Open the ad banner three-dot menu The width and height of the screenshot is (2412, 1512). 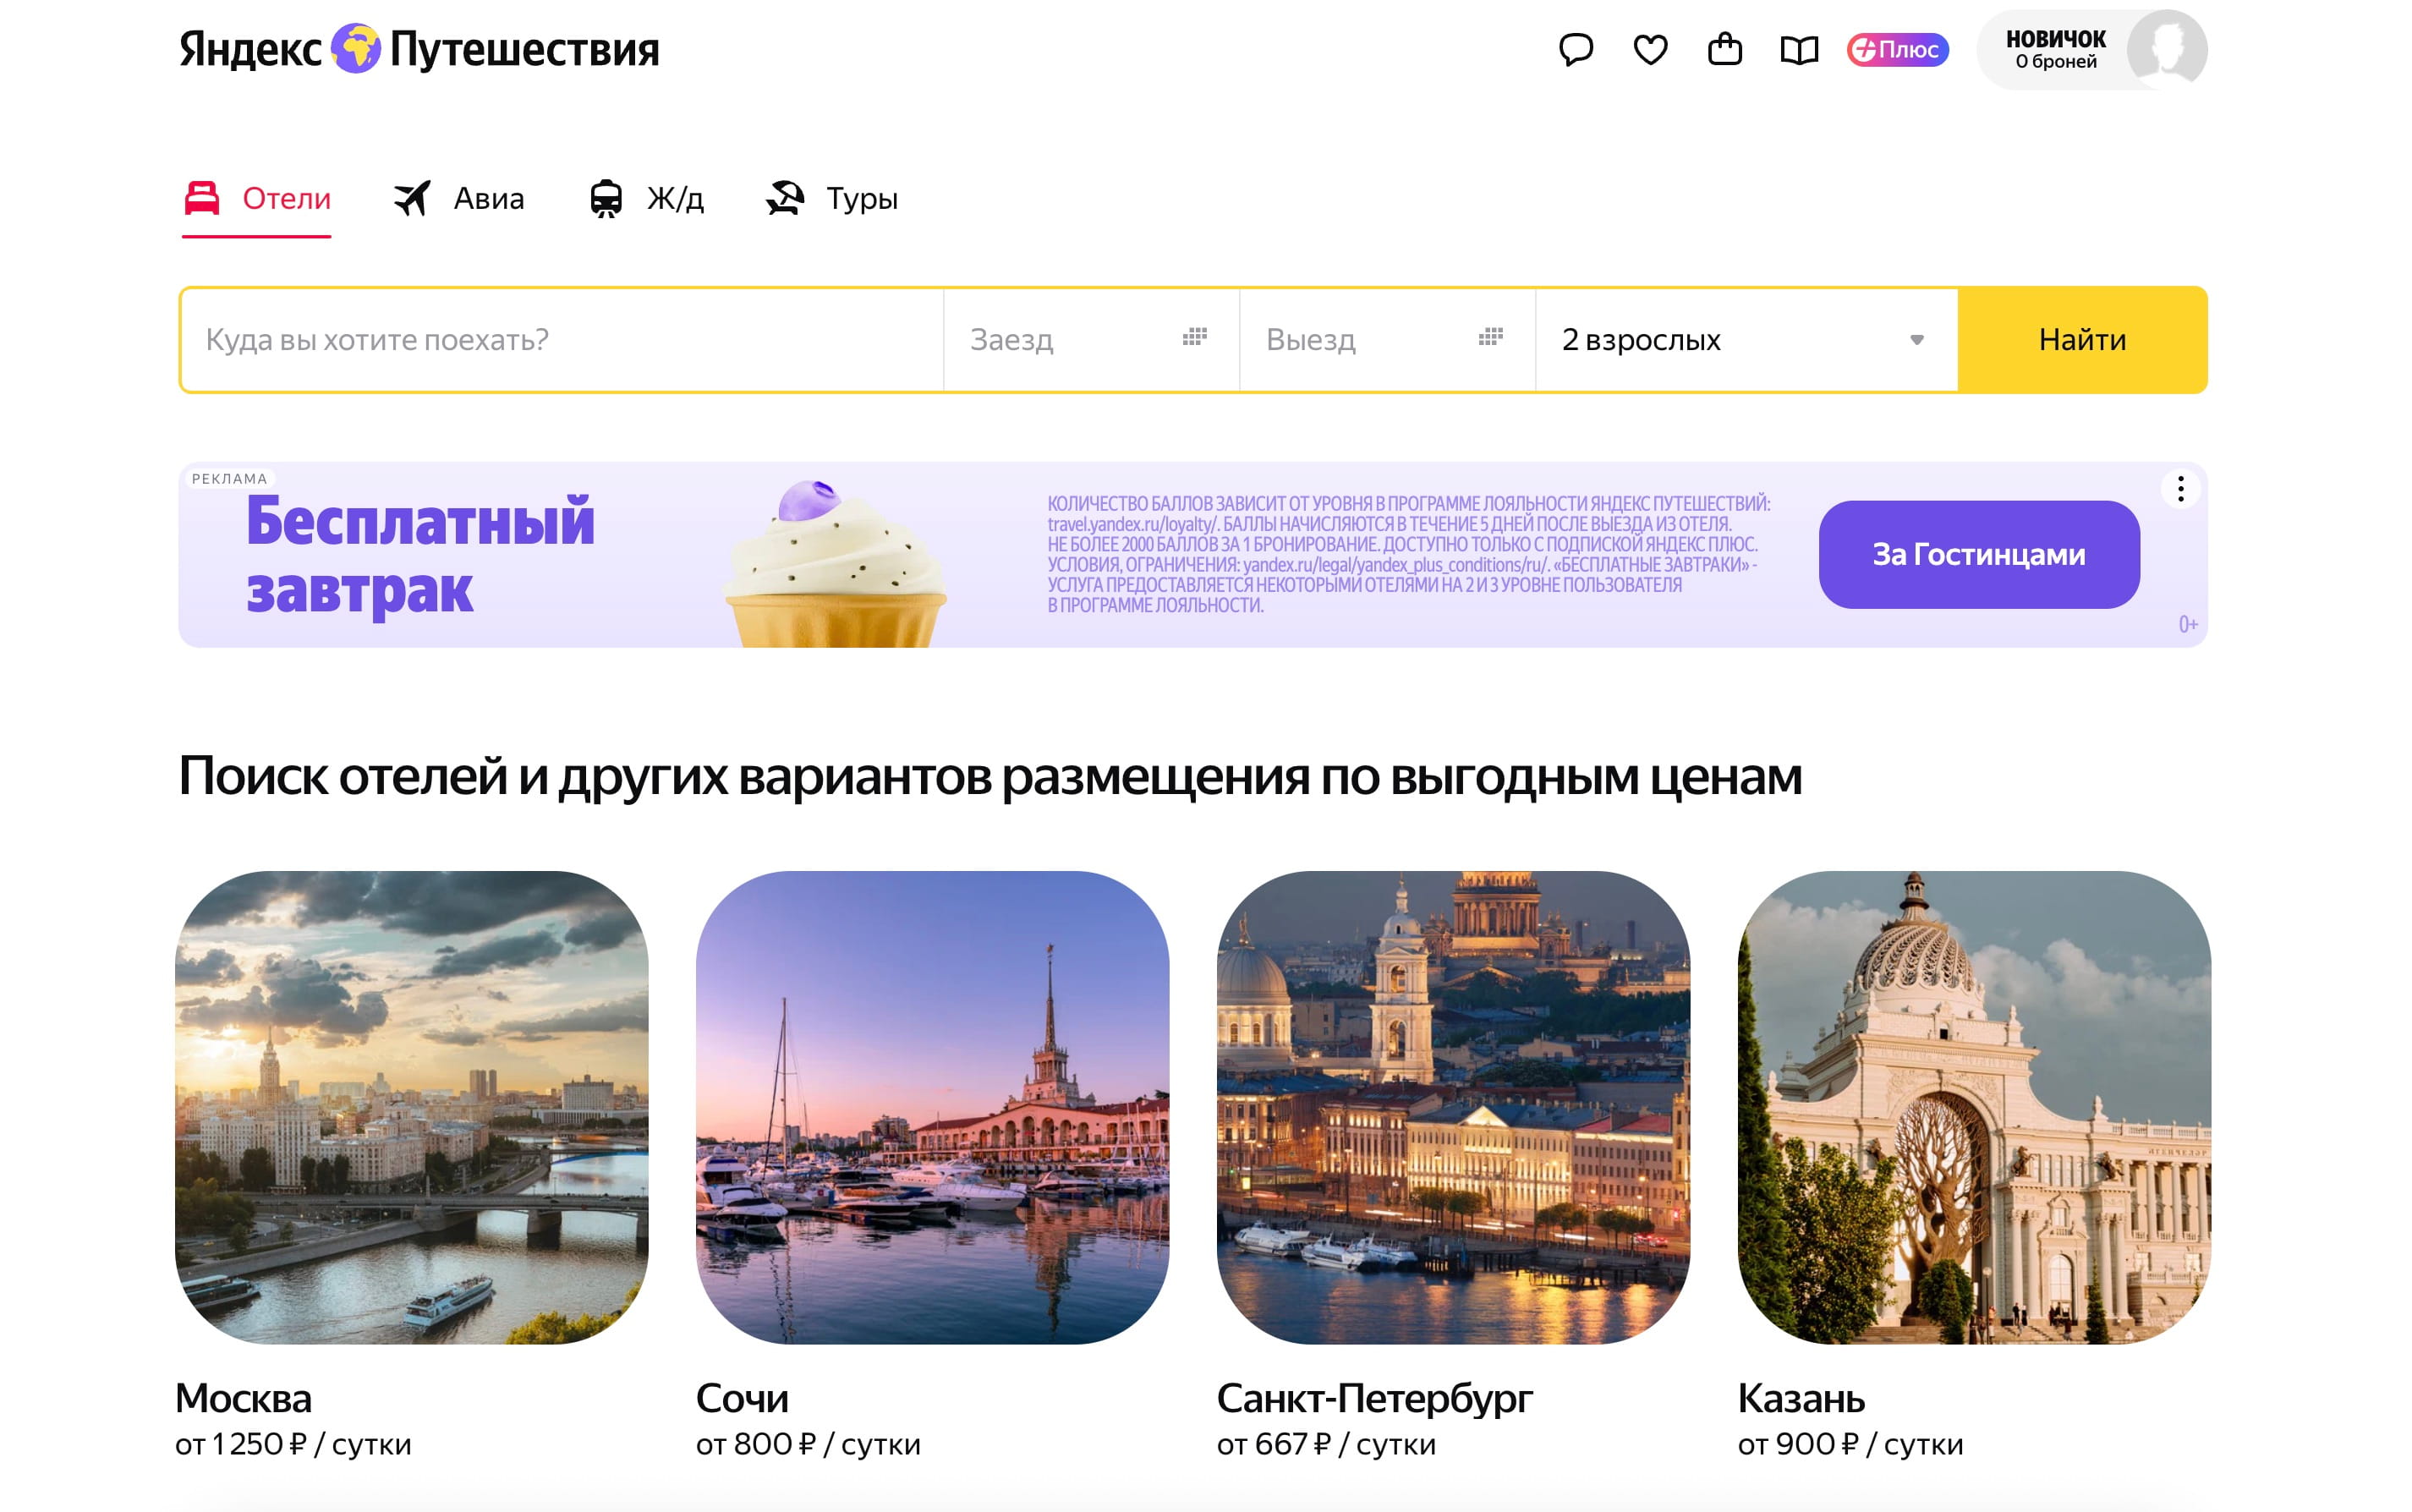pos(2180,489)
